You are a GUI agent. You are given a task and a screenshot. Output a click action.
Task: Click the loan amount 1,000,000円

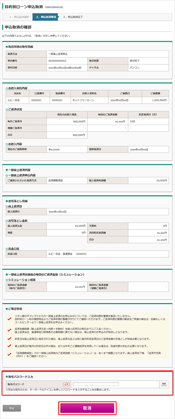(159, 100)
